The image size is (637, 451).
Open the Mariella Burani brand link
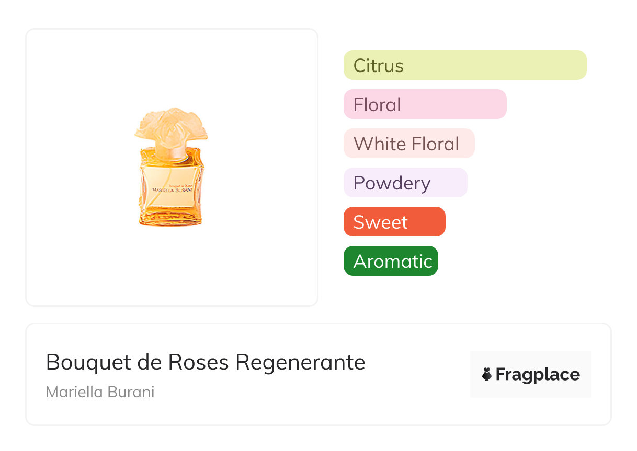point(100,392)
